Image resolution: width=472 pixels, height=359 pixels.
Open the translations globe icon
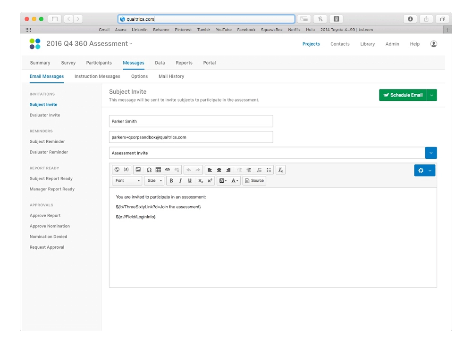[x=117, y=170]
